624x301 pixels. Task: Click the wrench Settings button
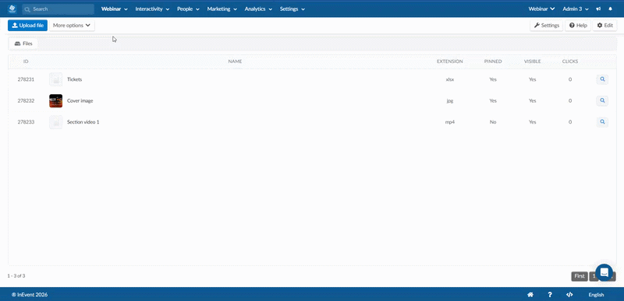pyautogui.click(x=547, y=26)
